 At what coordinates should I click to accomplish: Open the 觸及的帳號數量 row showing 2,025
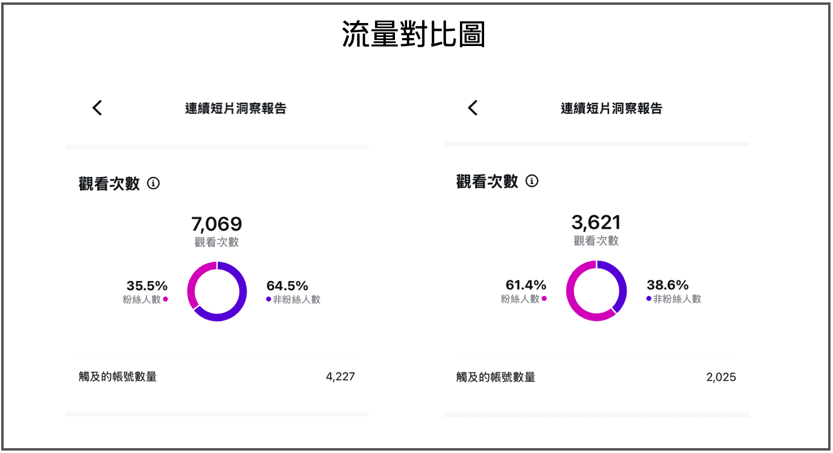[x=596, y=377]
